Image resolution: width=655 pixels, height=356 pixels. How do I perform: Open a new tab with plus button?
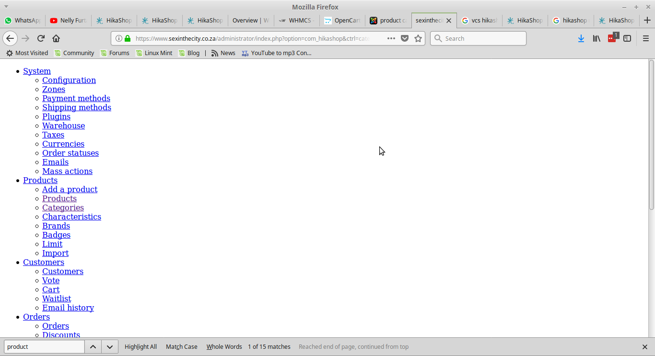pos(647,20)
